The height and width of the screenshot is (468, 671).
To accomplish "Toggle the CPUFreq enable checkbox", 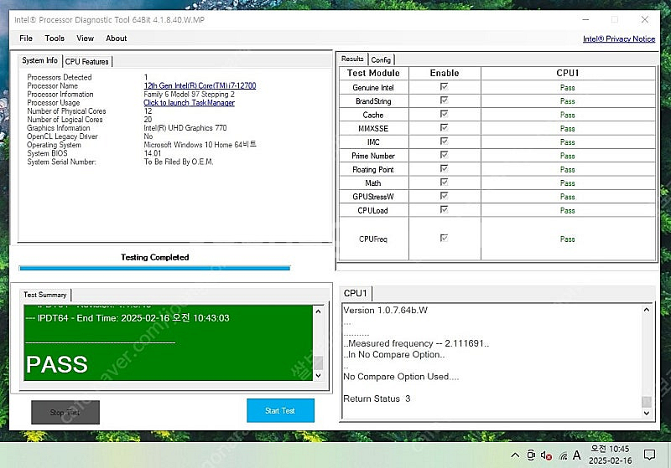I will click(445, 239).
